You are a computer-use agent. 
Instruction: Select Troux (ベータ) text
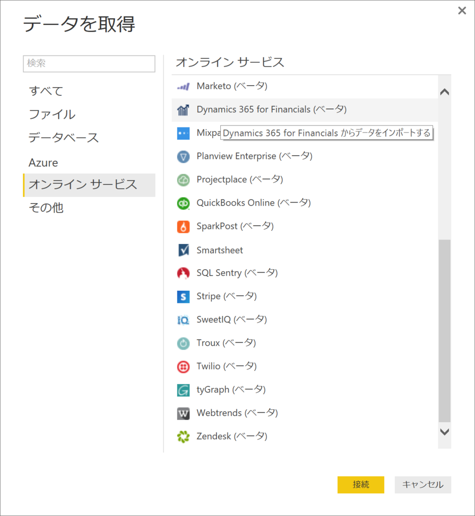point(226,343)
